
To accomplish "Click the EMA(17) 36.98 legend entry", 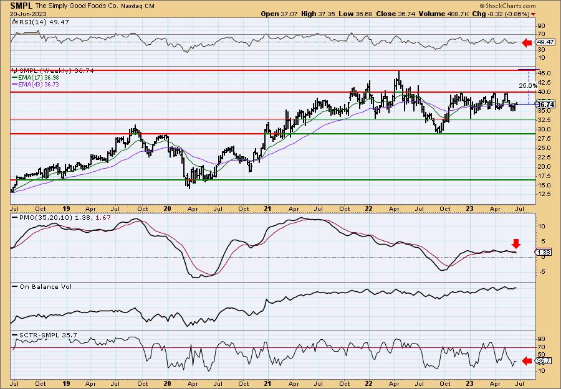I will point(39,78).
